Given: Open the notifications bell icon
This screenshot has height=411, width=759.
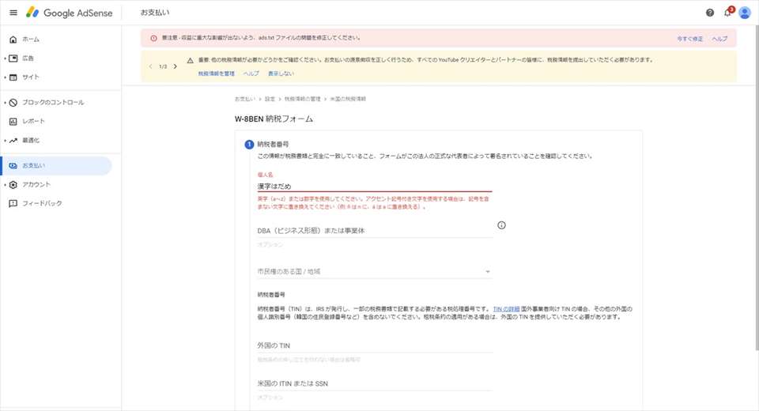Looking at the screenshot, I should point(727,13).
